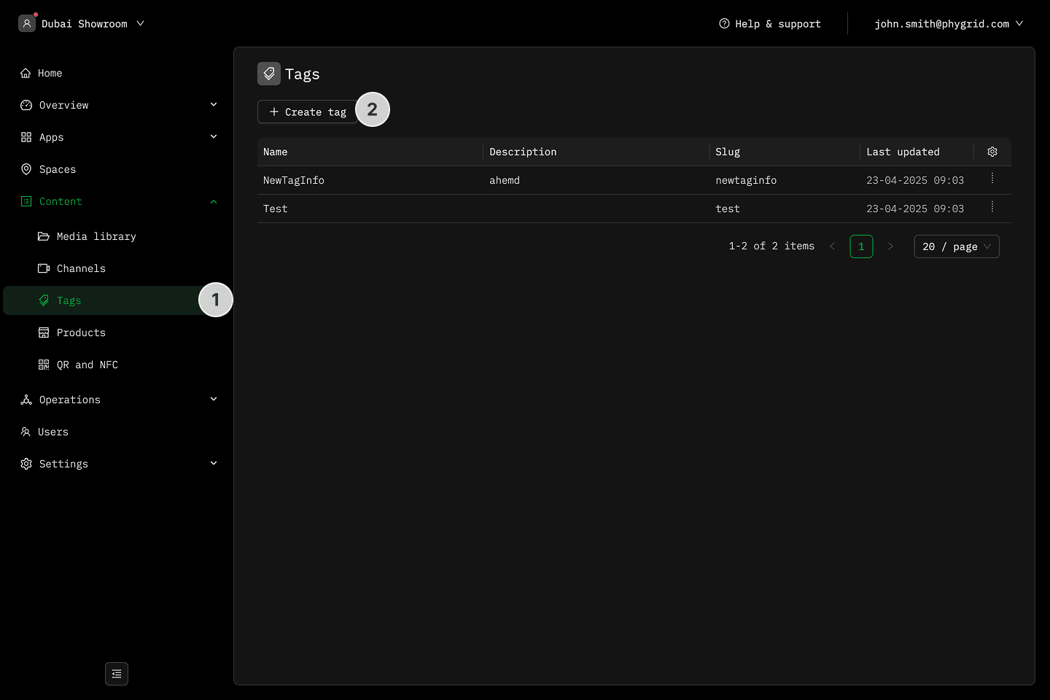Open the three-dot menu for Test row
Image resolution: width=1050 pixels, height=700 pixels.
click(x=992, y=207)
